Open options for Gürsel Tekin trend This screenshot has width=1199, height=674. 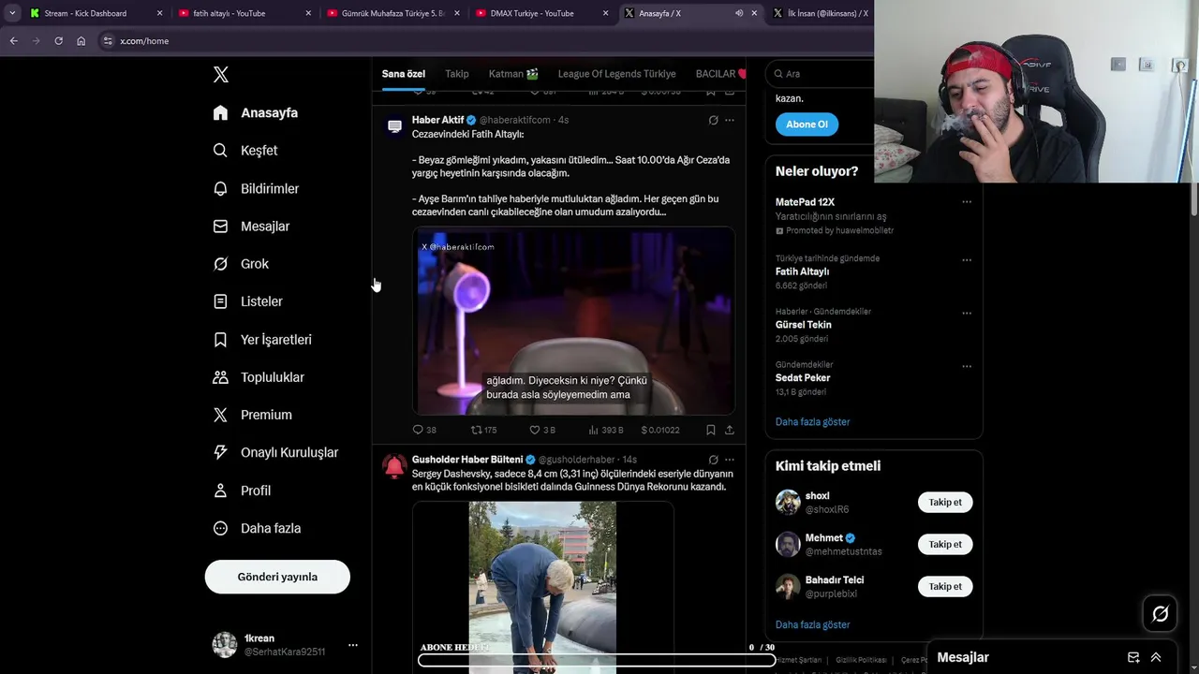(x=967, y=314)
